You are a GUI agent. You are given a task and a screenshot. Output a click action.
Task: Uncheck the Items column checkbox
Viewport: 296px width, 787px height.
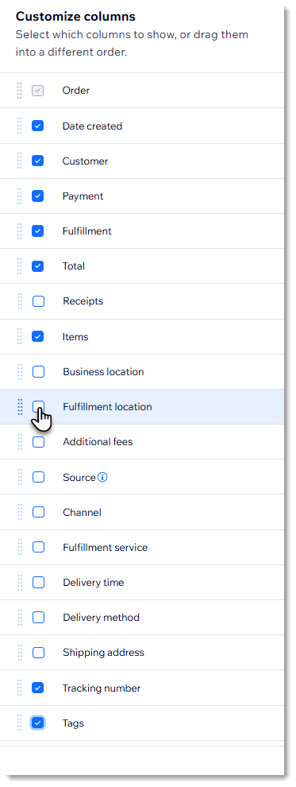[x=37, y=336]
